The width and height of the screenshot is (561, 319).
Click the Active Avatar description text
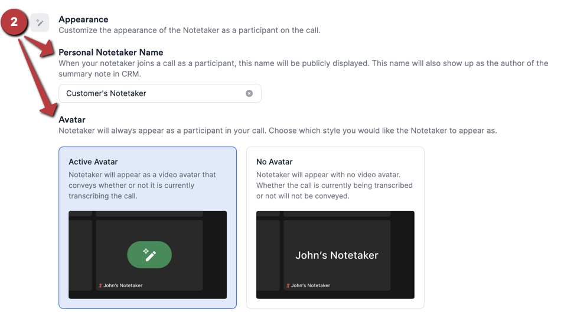(142, 185)
